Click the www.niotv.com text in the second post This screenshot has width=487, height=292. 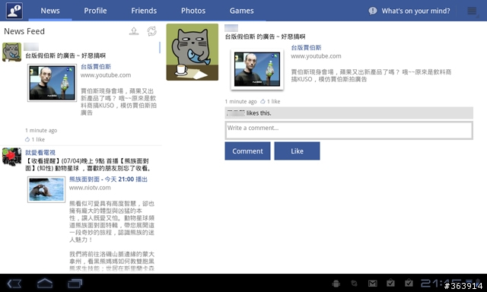[x=90, y=188]
